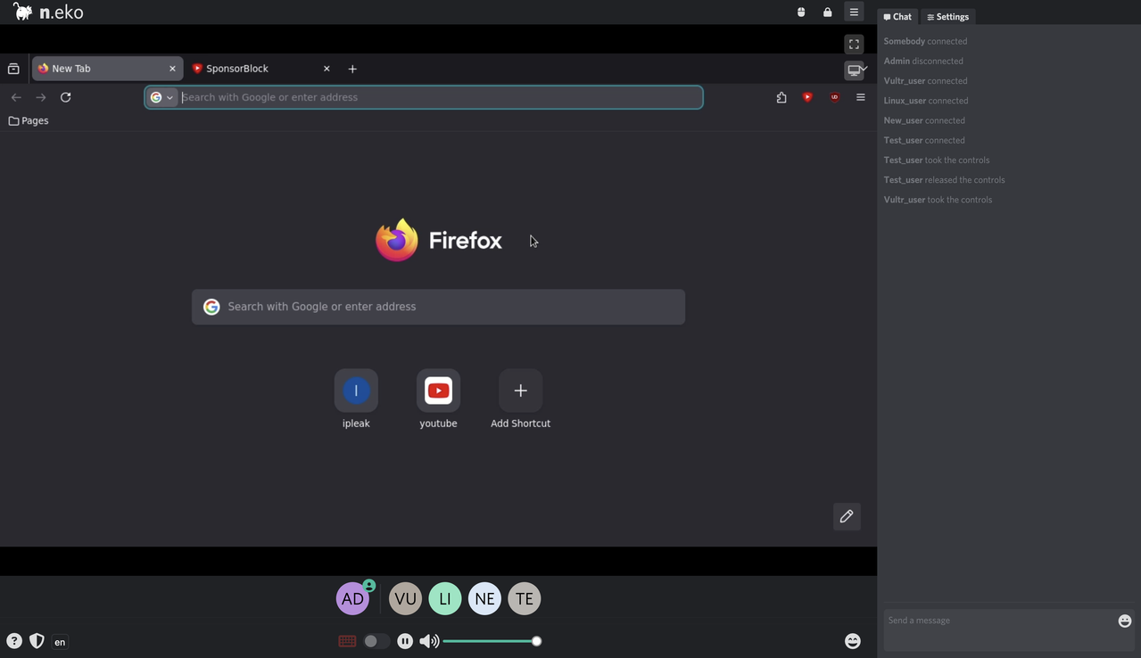
Task: Click the Send a message input field
Action: pyautogui.click(x=981, y=621)
